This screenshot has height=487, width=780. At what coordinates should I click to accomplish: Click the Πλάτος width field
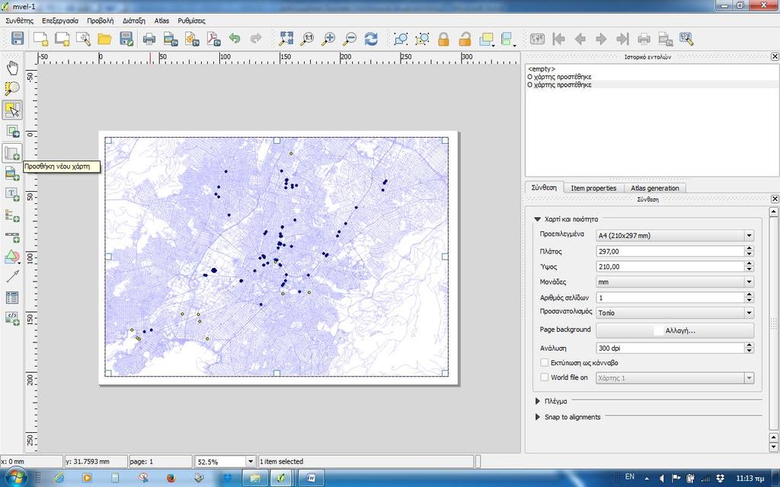pos(670,251)
